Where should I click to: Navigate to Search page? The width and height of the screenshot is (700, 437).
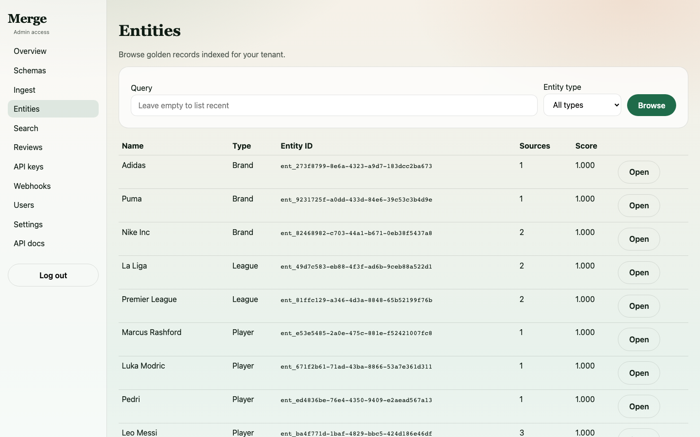(53, 128)
